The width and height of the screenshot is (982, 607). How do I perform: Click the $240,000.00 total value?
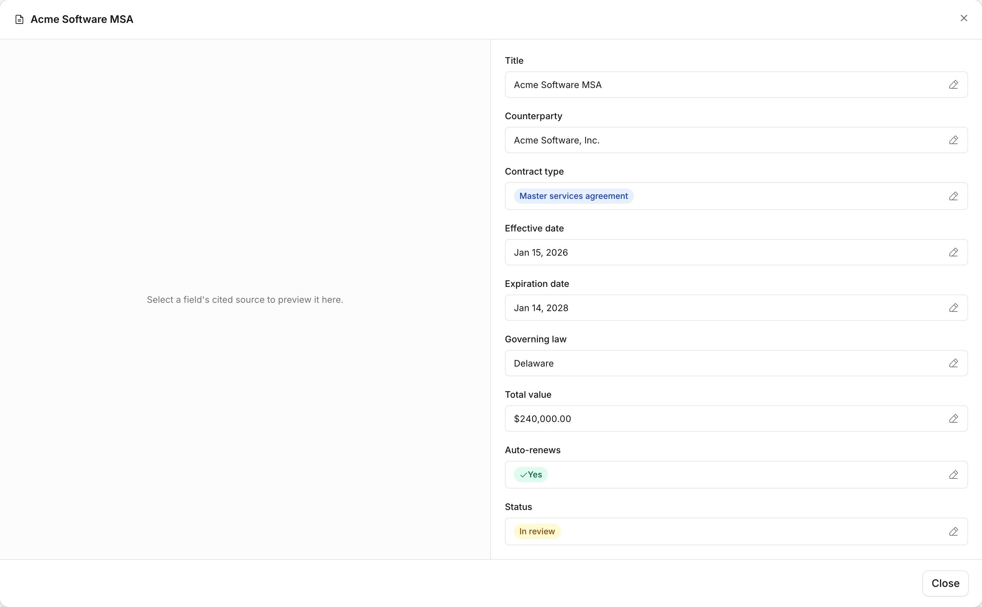[x=542, y=419]
